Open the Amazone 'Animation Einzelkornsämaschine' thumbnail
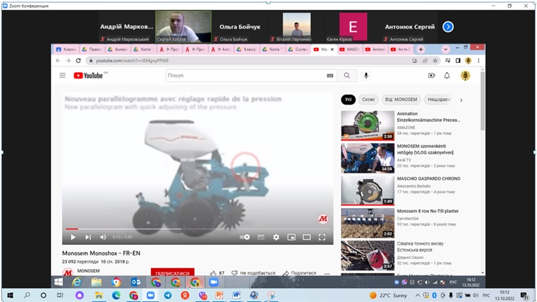Image resolution: width=537 pixels, height=302 pixels. (x=368, y=126)
